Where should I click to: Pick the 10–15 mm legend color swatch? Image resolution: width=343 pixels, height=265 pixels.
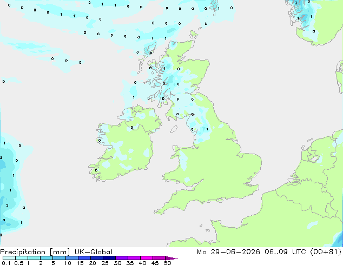coord(72,258)
